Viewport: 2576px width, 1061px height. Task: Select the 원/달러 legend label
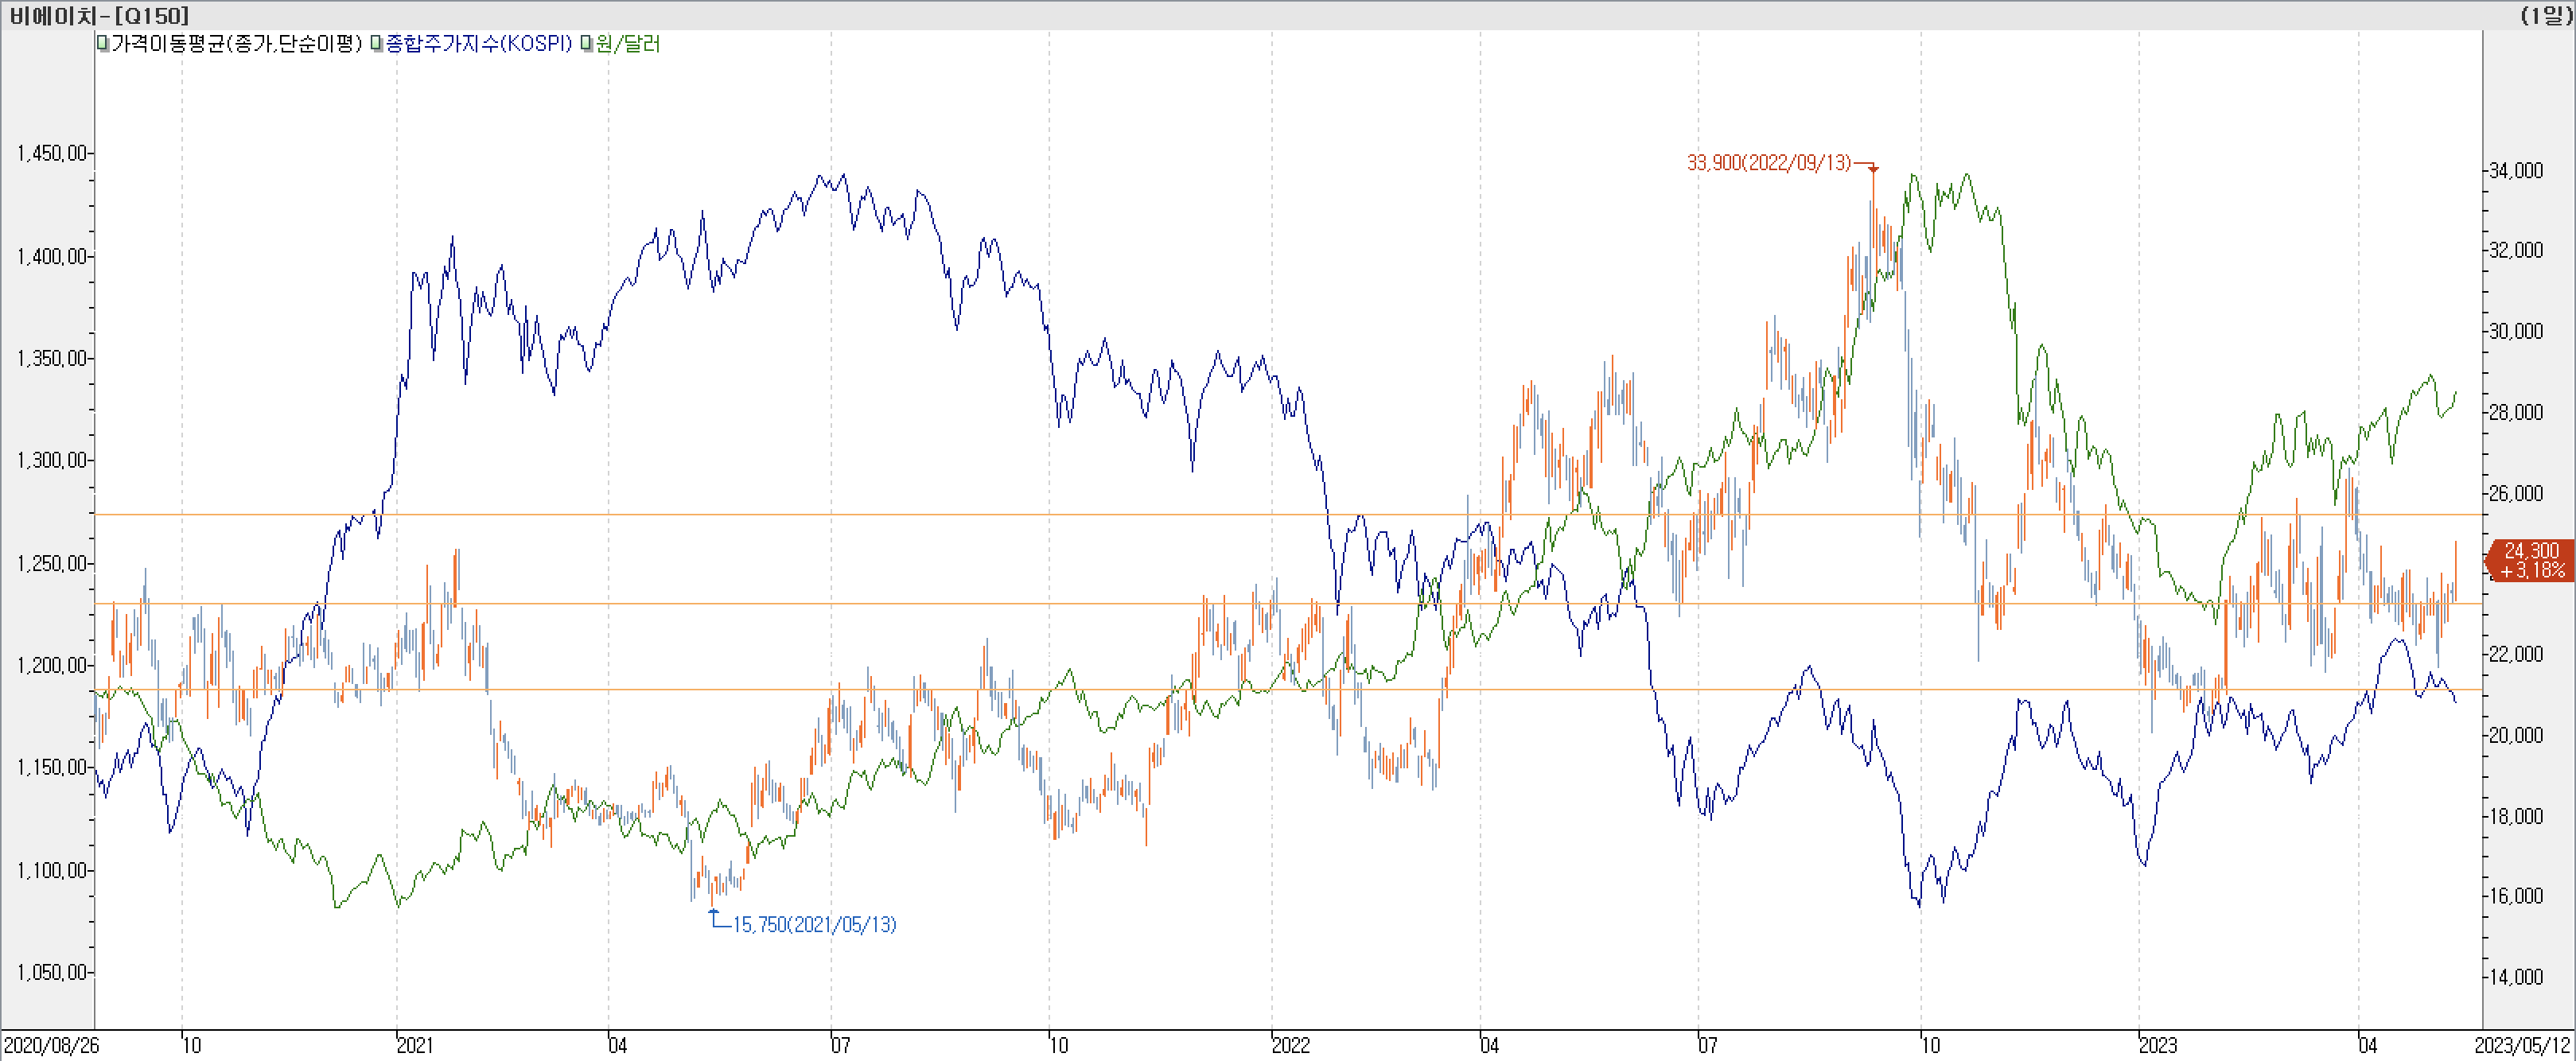click(x=628, y=44)
